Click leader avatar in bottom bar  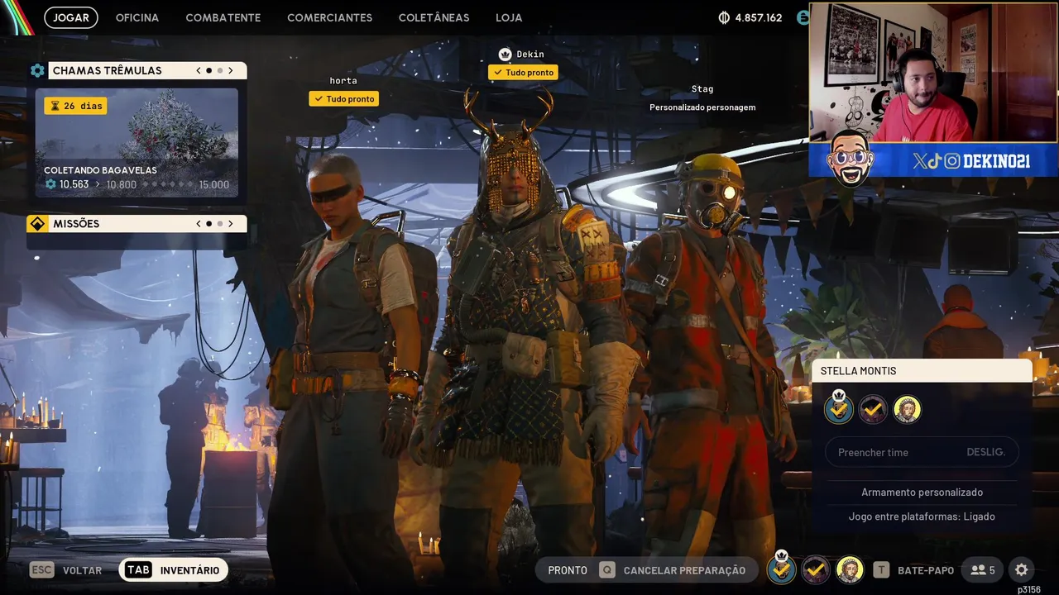[x=781, y=569]
